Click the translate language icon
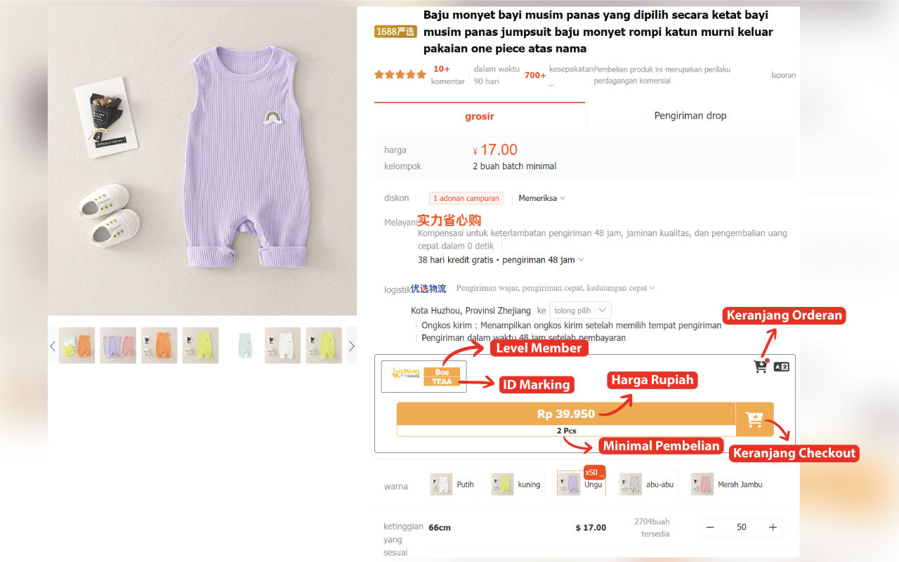Screen dimensions: 899x562 coord(781,366)
